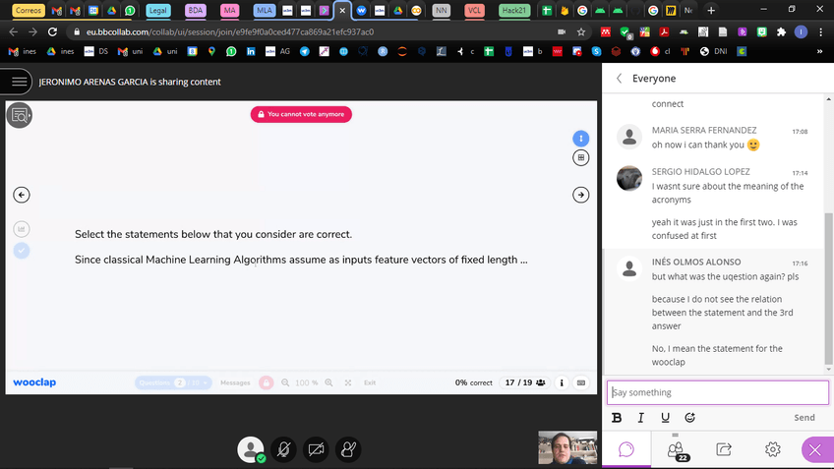Go to the previous Wooclap question arrow
Image resolution: width=834 pixels, height=469 pixels.
pyautogui.click(x=22, y=195)
